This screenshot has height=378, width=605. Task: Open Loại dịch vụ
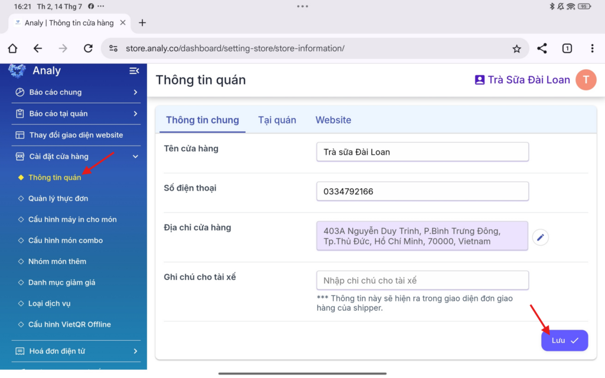click(49, 304)
